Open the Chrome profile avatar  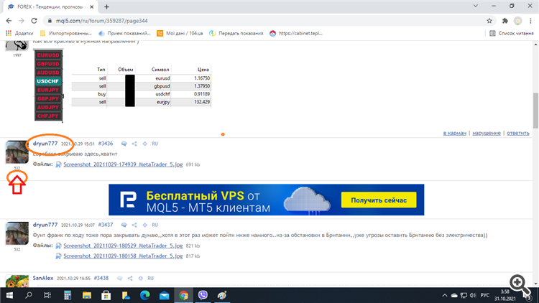(x=517, y=21)
